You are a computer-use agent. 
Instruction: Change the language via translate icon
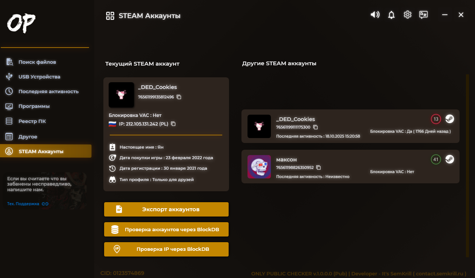[x=423, y=15]
